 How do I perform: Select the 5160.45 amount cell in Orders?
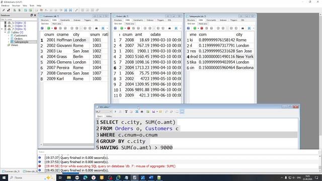142,57
